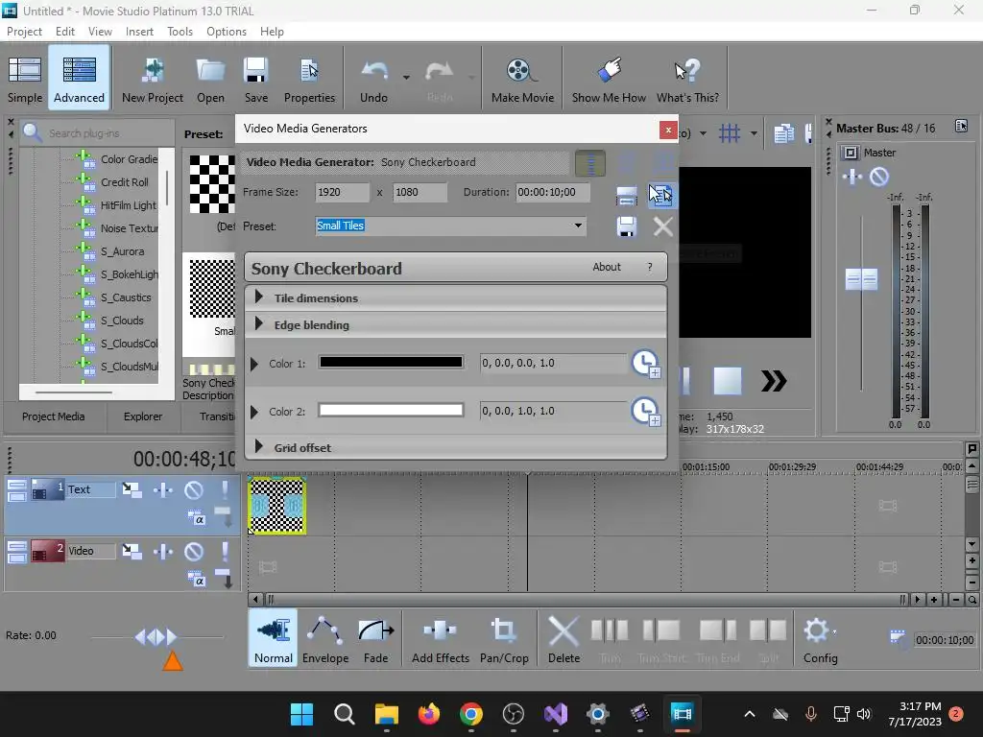The image size is (983, 737).
Task: Click the ? help button for Sony Checkerboard
Action: pyautogui.click(x=650, y=267)
